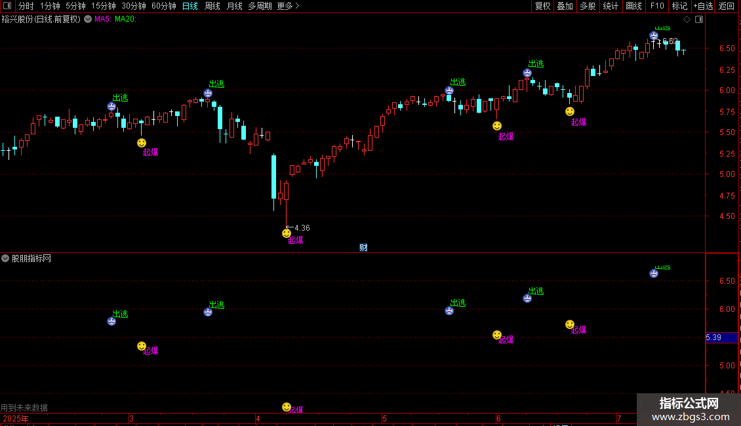Click the sad face 出逃 icon in early June
The height and width of the screenshot is (426, 741).
(527, 73)
